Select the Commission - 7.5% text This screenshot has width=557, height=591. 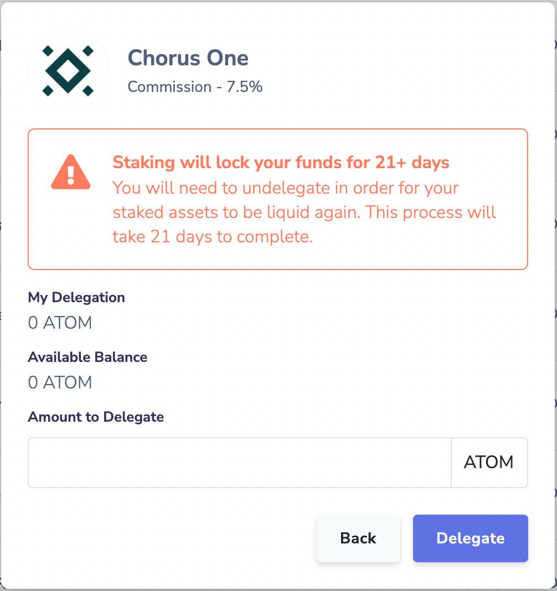pyautogui.click(x=195, y=87)
